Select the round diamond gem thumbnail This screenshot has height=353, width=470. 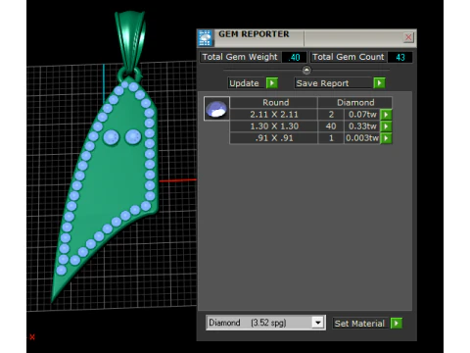click(x=216, y=109)
